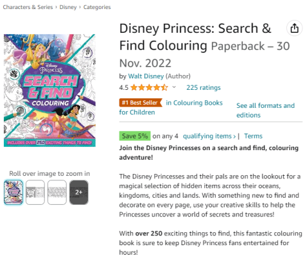Open 'See all formats and editions'
Screen dimensions: 305x258
coord(265,110)
